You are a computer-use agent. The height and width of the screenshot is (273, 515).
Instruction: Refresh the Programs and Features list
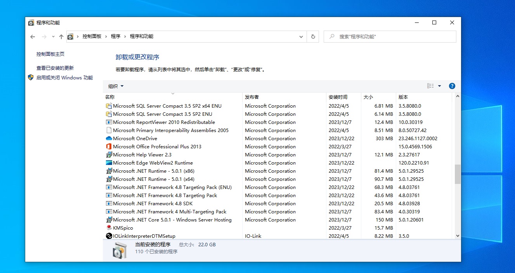pyautogui.click(x=313, y=36)
